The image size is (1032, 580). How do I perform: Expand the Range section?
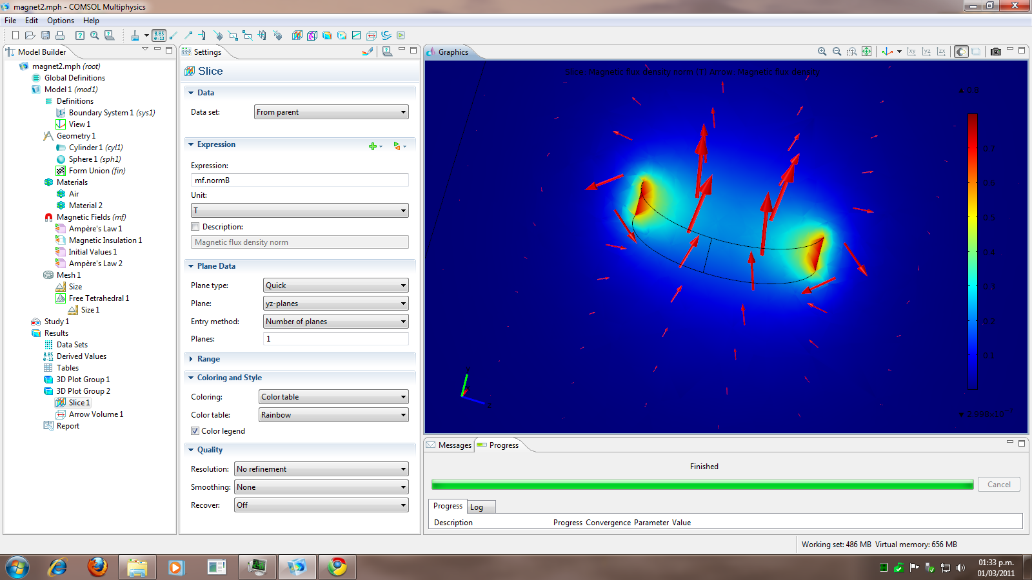[x=208, y=359]
